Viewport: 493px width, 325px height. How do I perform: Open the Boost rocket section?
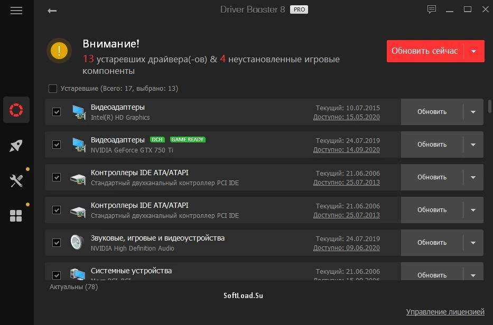coord(16,146)
